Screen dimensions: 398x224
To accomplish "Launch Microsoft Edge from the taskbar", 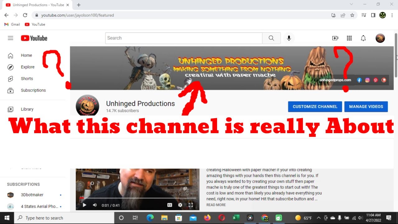I will pos(150,218).
